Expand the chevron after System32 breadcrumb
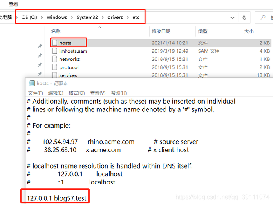The height and width of the screenshot is (204, 273). pyautogui.click(x=103, y=18)
